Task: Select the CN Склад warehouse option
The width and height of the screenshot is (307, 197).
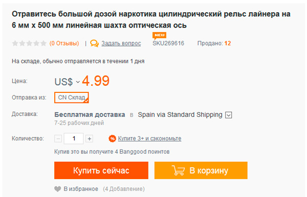Action: tap(72, 97)
